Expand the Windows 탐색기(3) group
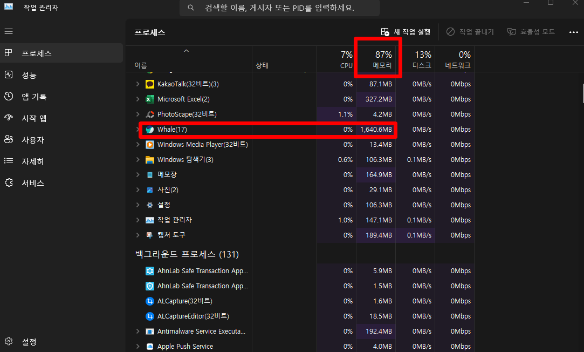This screenshot has width=584, height=352. (x=138, y=160)
